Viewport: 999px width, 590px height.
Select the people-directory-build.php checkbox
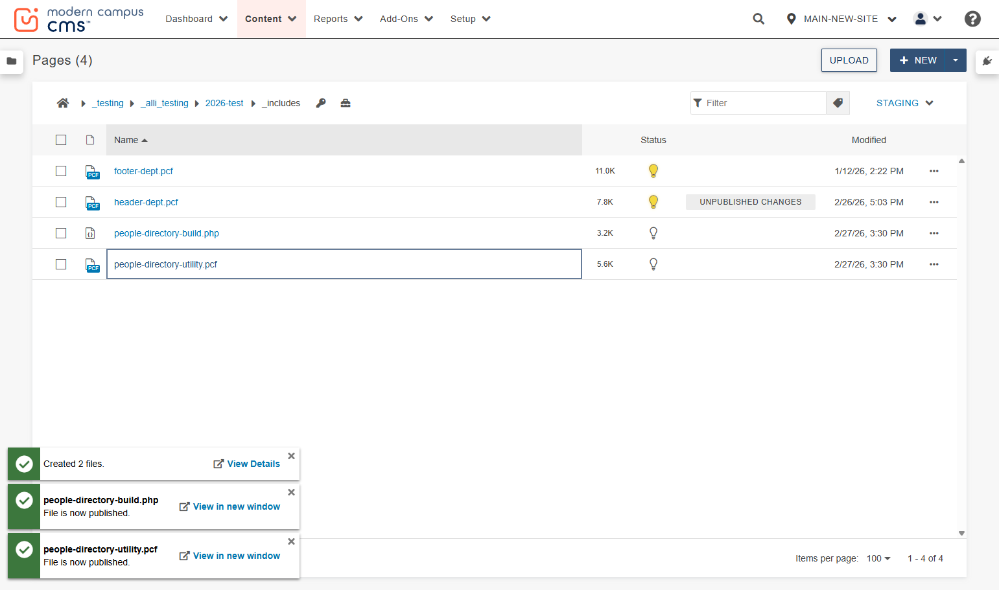pos(61,233)
